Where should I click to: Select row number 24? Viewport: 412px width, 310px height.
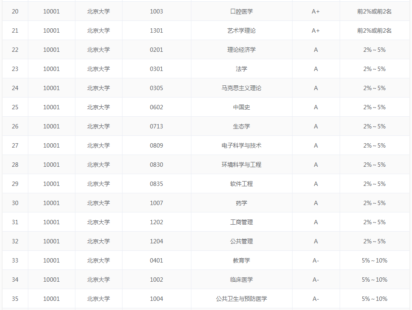tap(15, 88)
